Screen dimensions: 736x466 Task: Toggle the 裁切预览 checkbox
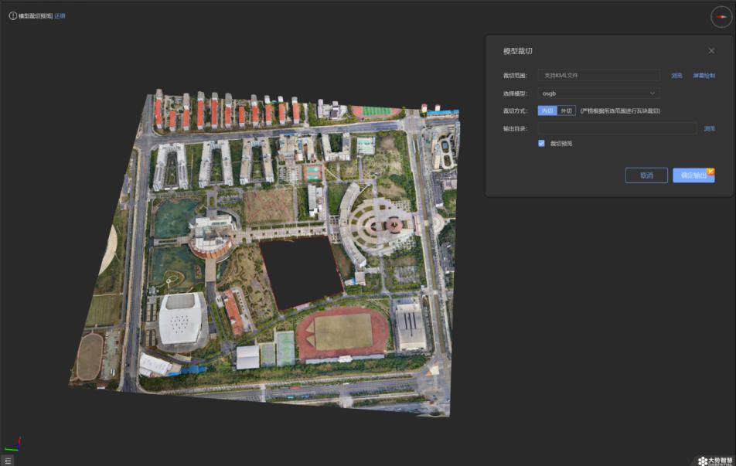[541, 144]
